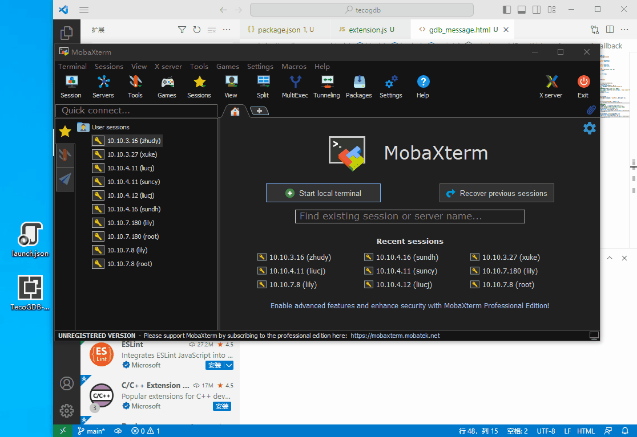Select session 10.10.4.11 (suncy) in sidebar
This screenshot has width=637, height=437.
(126, 182)
